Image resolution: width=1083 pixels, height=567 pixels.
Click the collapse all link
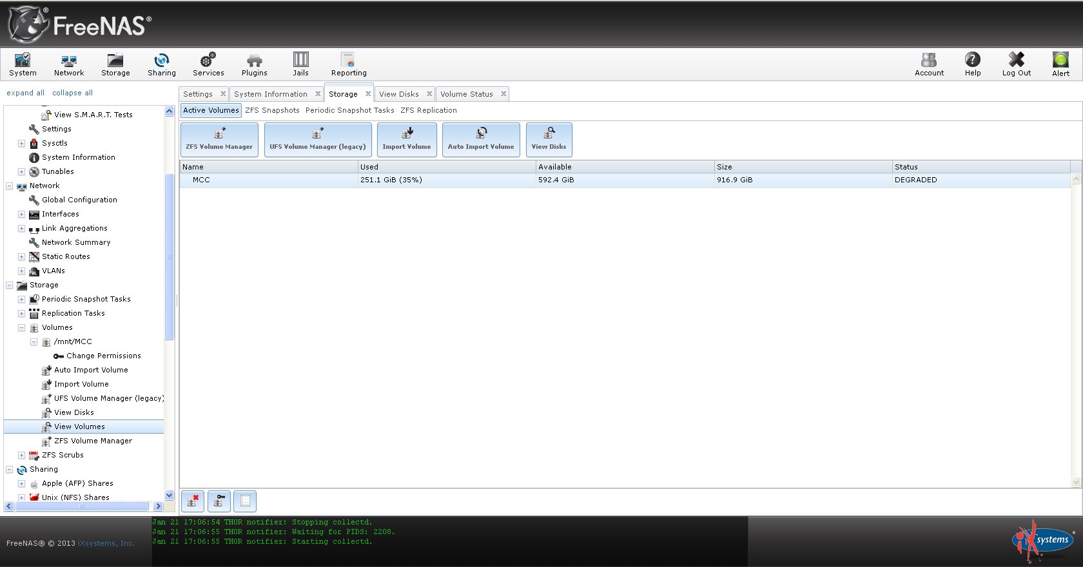click(x=72, y=93)
